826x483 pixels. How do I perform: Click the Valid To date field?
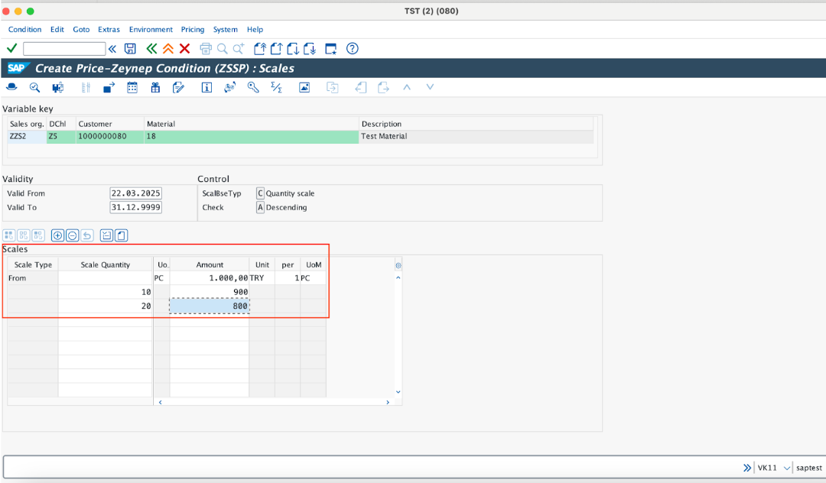click(x=136, y=207)
